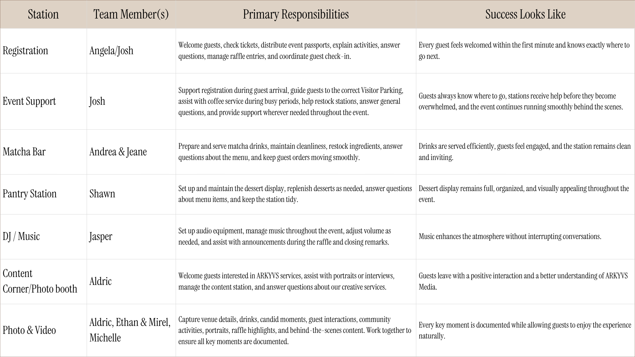Click the Success Looks Like header
This screenshot has height=357, width=635.
[x=526, y=14]
